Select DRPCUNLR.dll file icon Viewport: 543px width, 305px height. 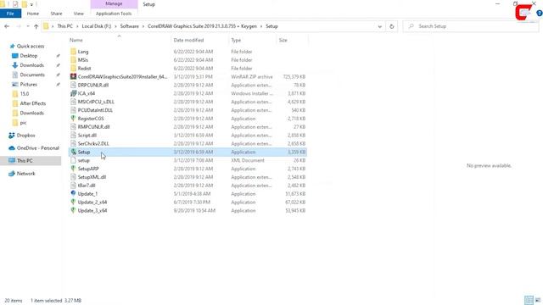73,85
